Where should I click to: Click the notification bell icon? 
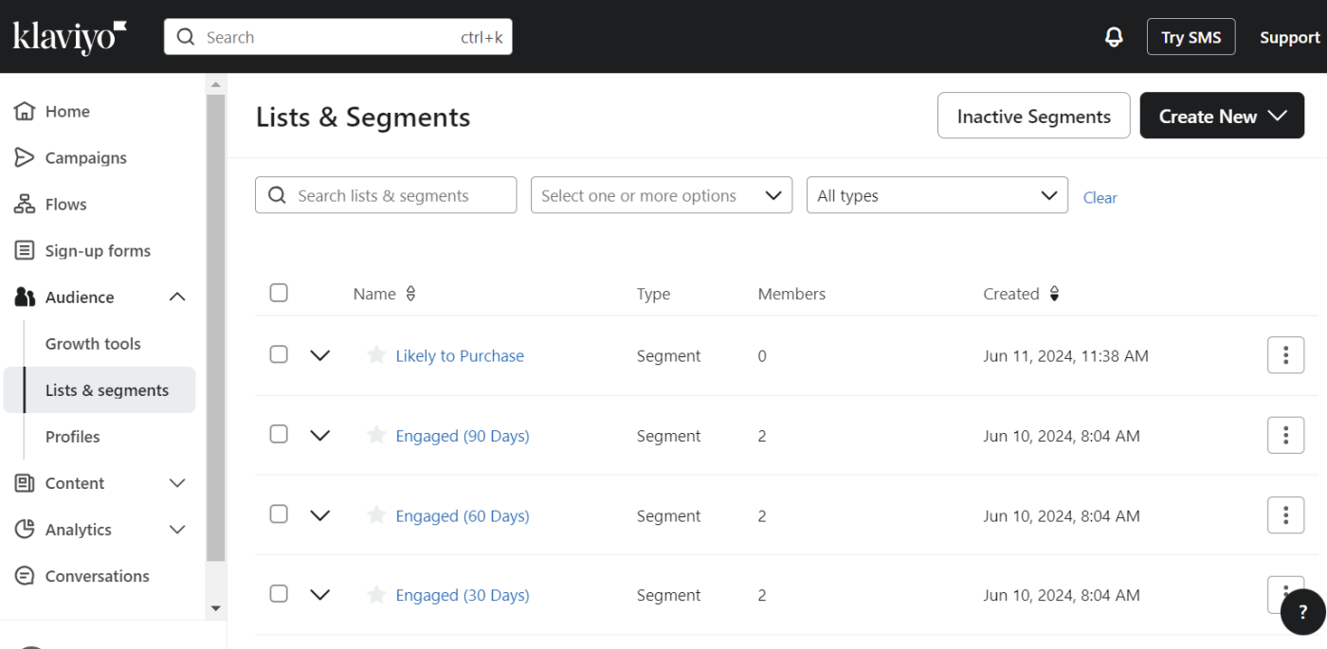1114,37
